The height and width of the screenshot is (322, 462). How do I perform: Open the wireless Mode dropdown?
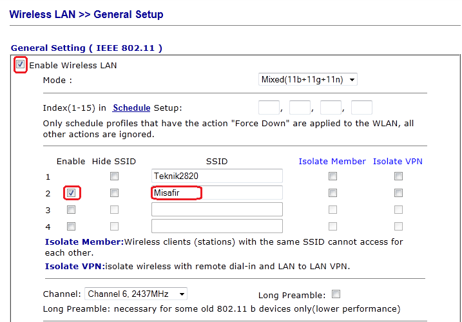point(307,80)
